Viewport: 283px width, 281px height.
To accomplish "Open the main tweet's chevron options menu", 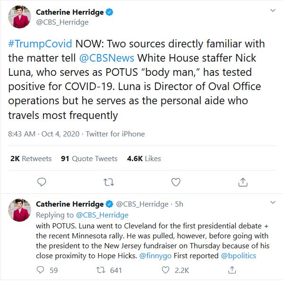I will pos(273,10).
